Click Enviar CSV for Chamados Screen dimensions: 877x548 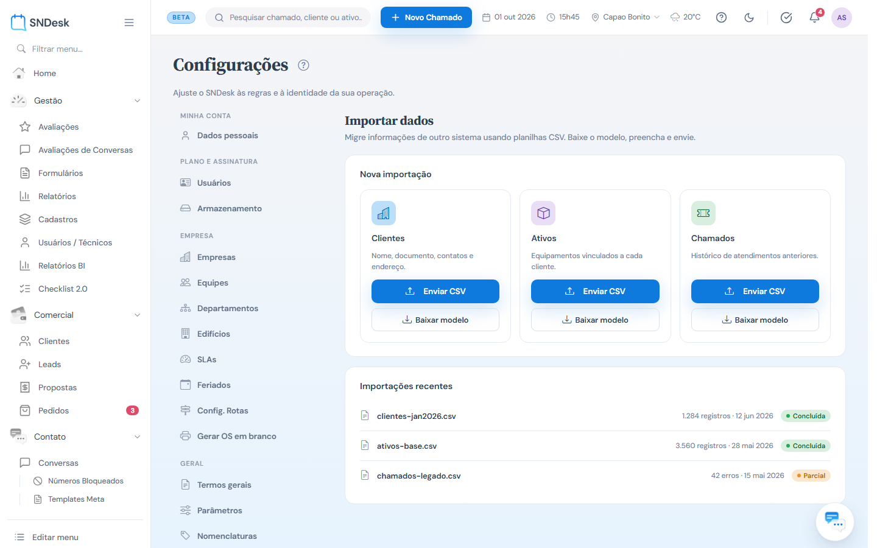click(755, 291)
